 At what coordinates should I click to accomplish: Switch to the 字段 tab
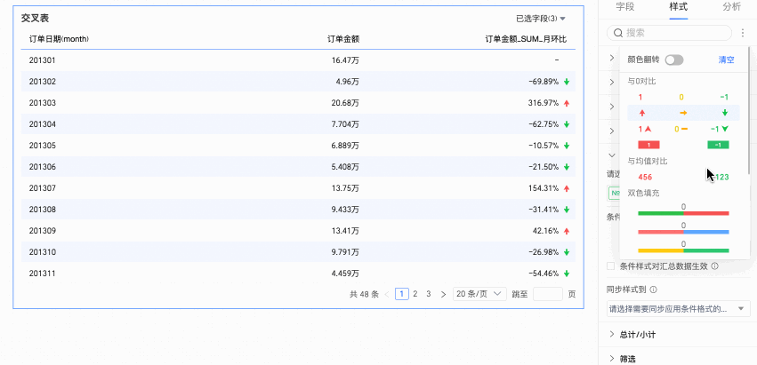pyautogui.click(x=625, y=7)
